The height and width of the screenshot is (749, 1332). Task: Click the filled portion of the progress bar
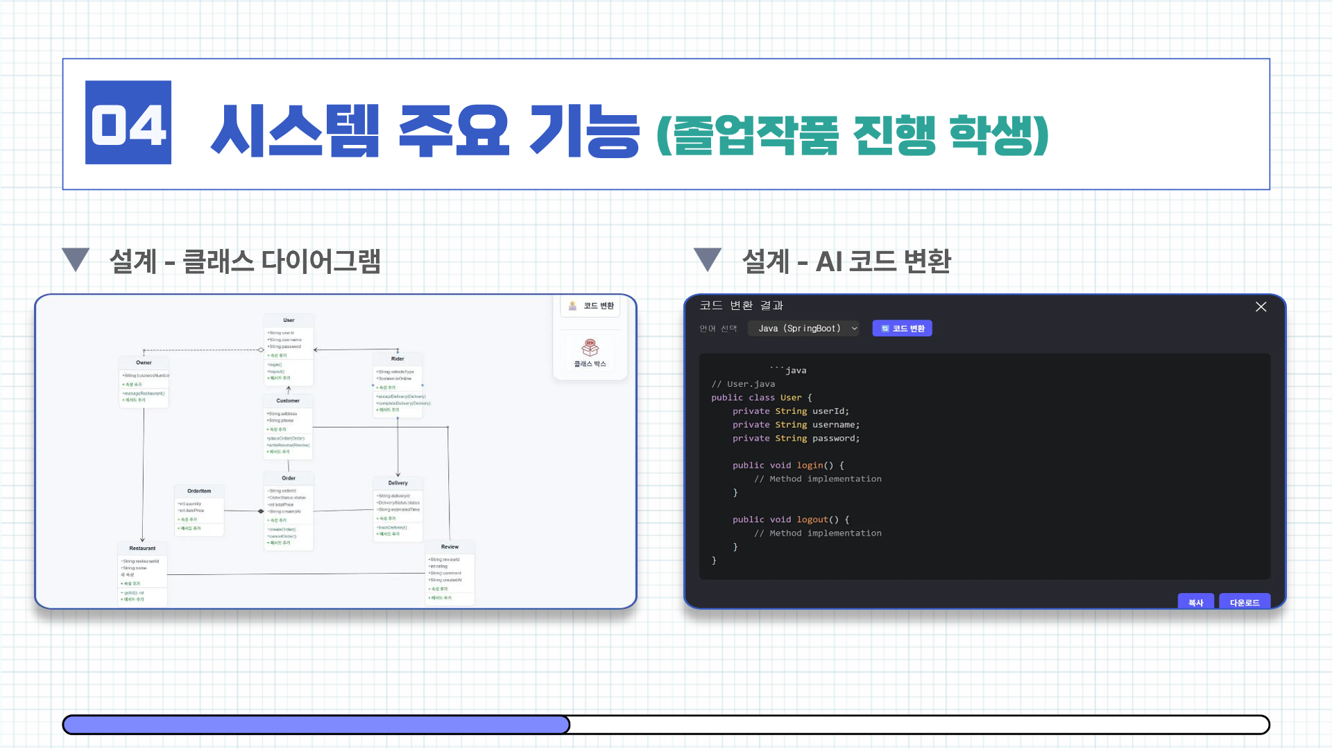(x=316, y=725)
